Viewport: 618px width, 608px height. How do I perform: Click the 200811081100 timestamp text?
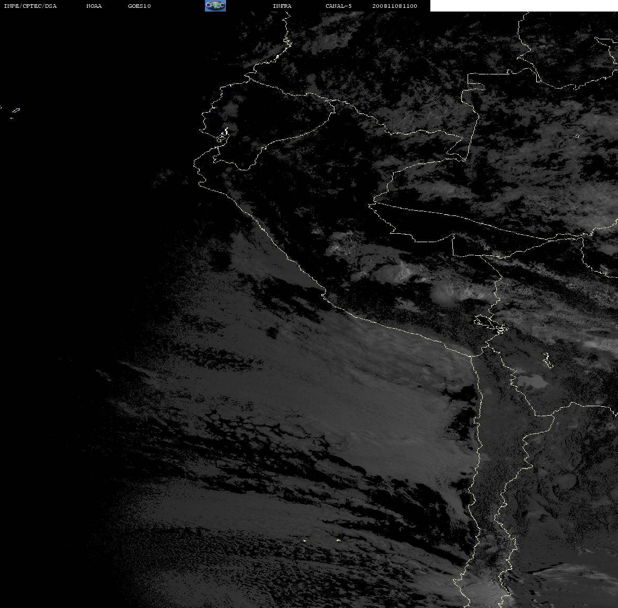[395, 6]
